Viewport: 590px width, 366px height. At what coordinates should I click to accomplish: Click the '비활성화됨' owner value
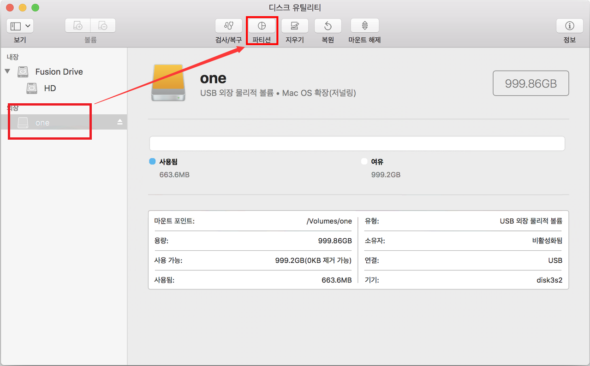[x=547, y=241]
